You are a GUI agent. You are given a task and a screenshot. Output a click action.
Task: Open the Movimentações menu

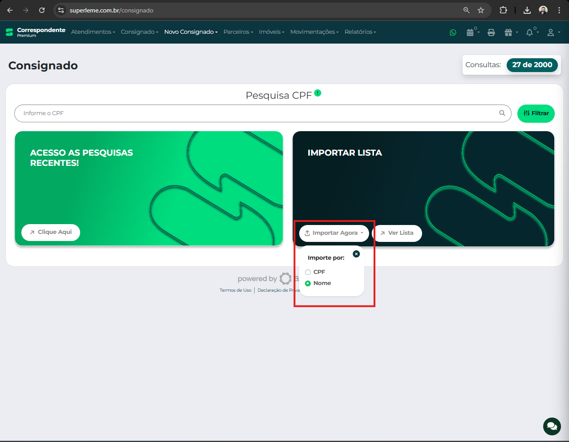[x=314, y=32]
